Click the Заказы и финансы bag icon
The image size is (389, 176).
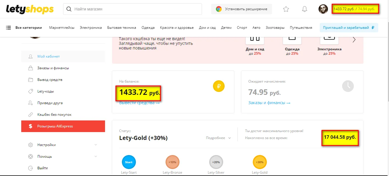pyautogui.click(x=30, y=68)
